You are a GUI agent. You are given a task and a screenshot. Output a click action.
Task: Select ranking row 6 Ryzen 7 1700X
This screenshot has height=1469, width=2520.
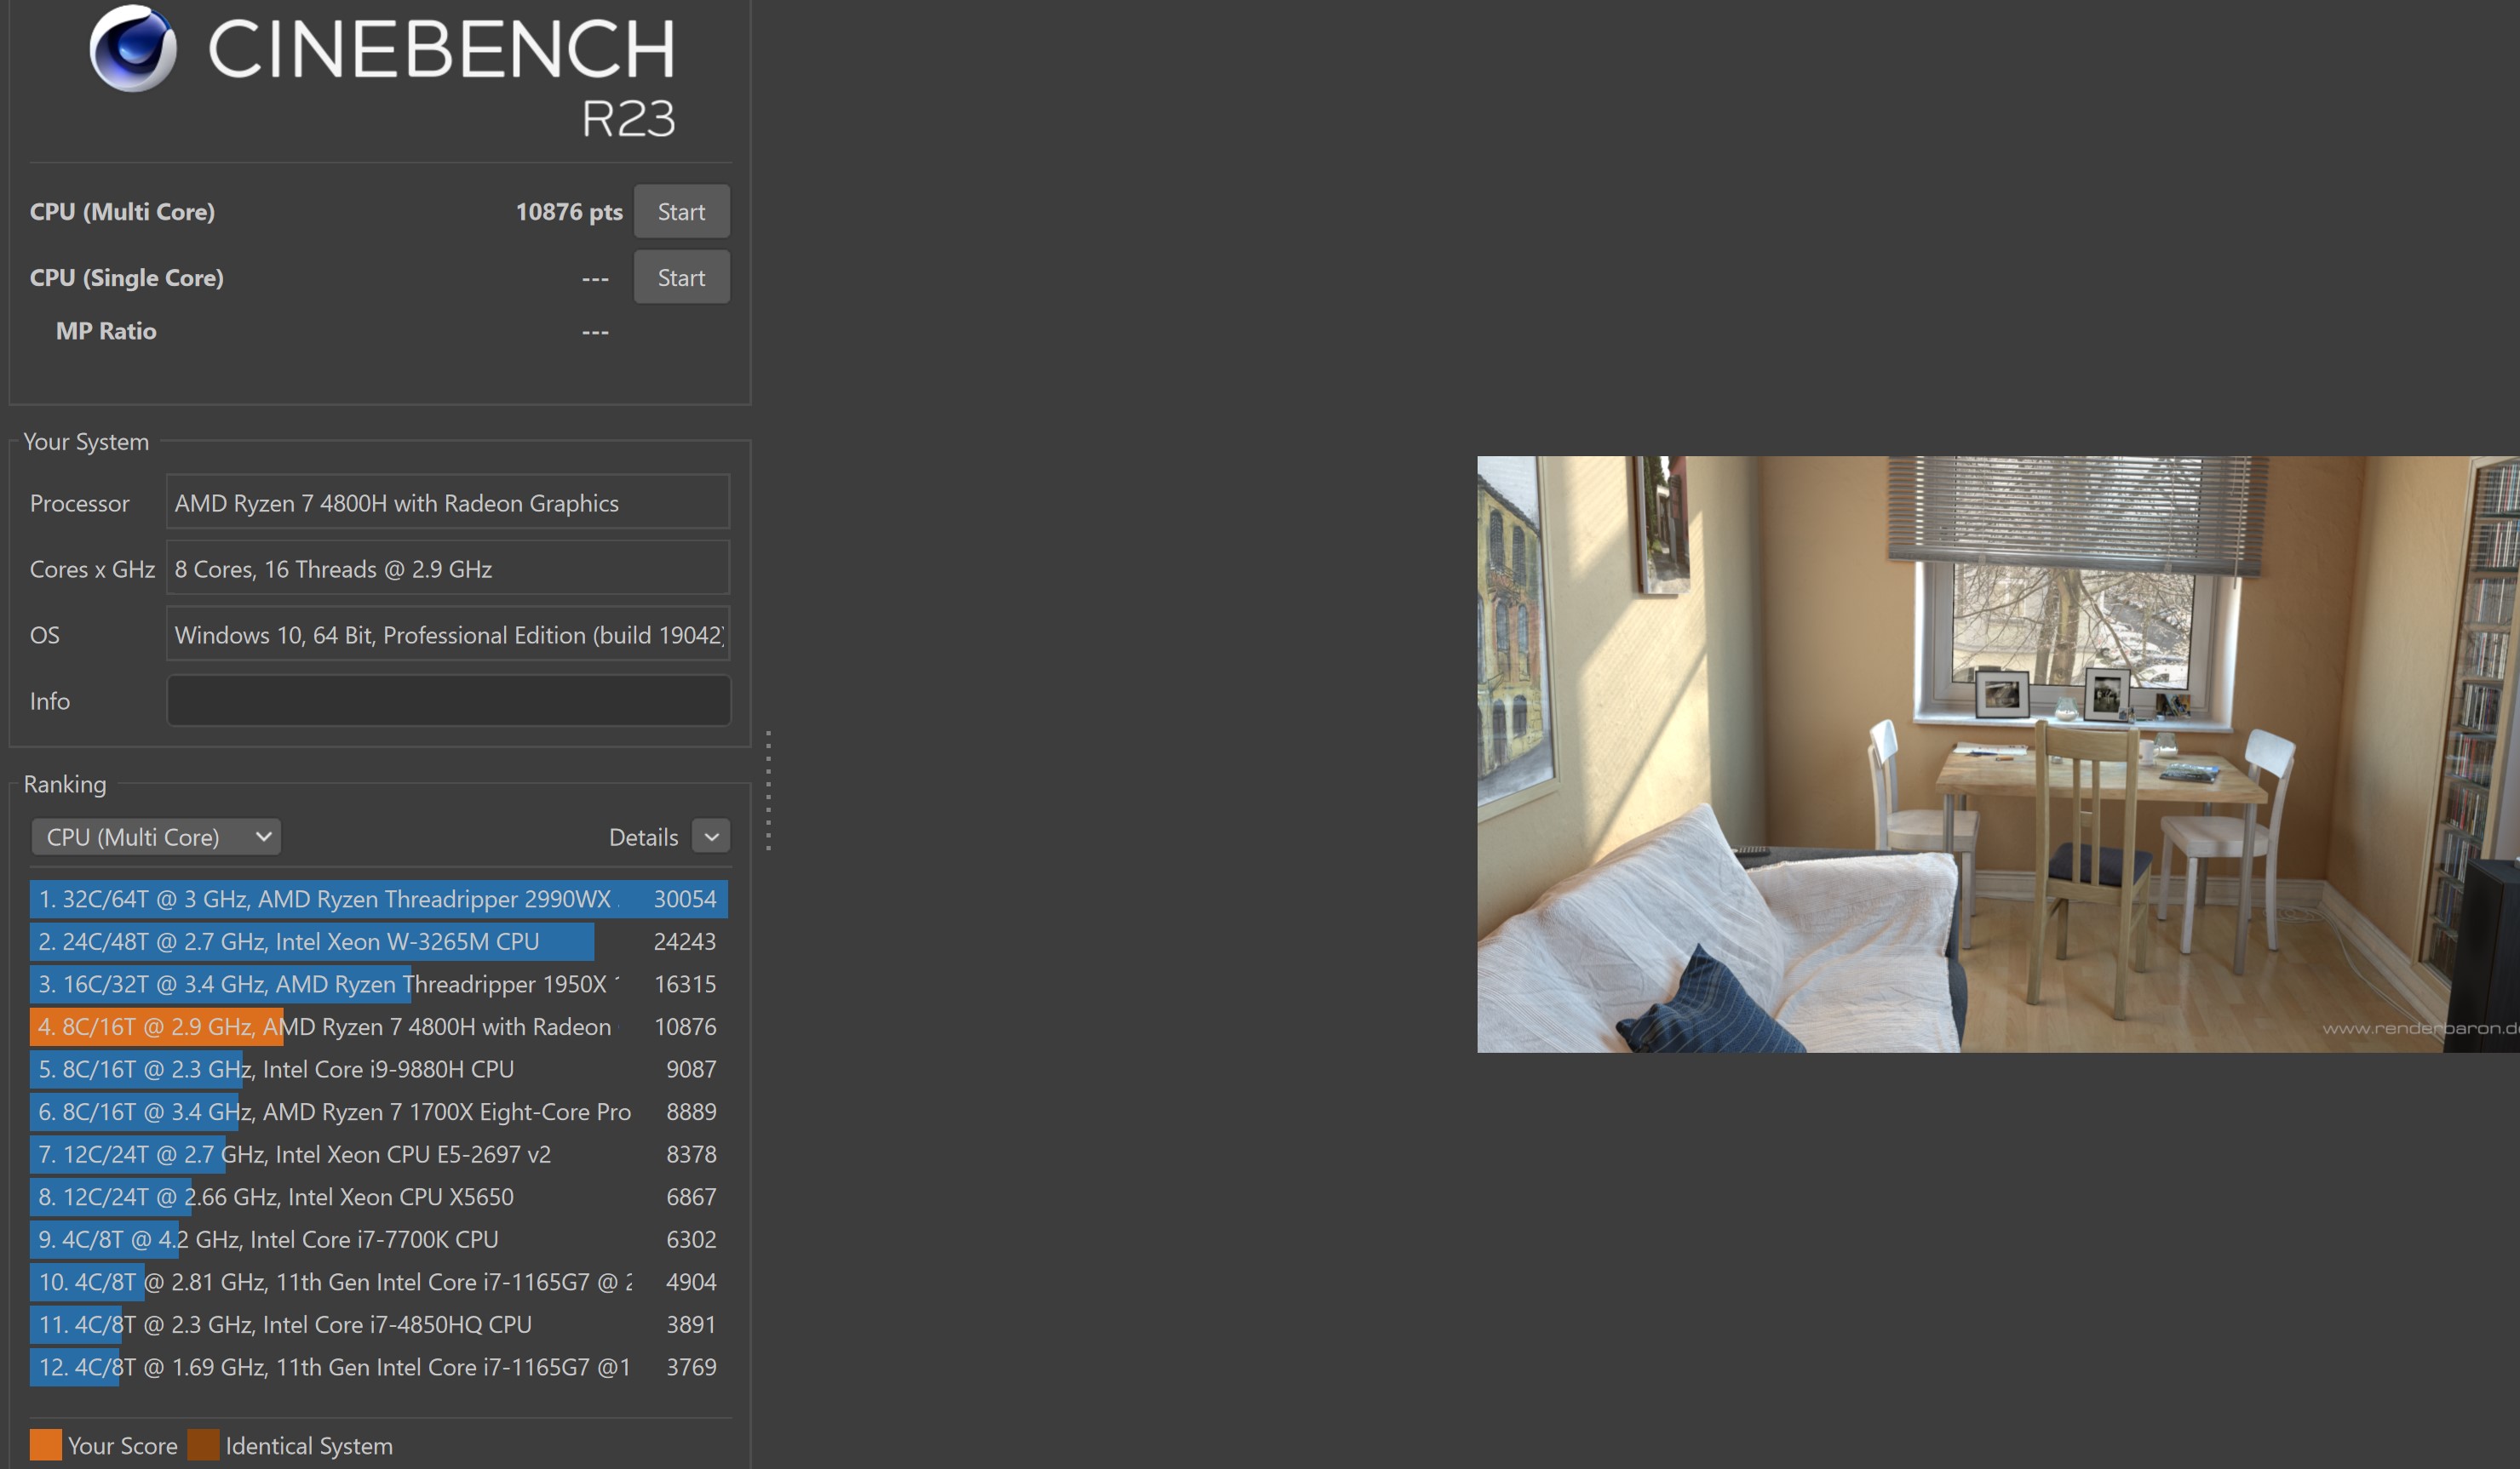tap(379, 1112)
